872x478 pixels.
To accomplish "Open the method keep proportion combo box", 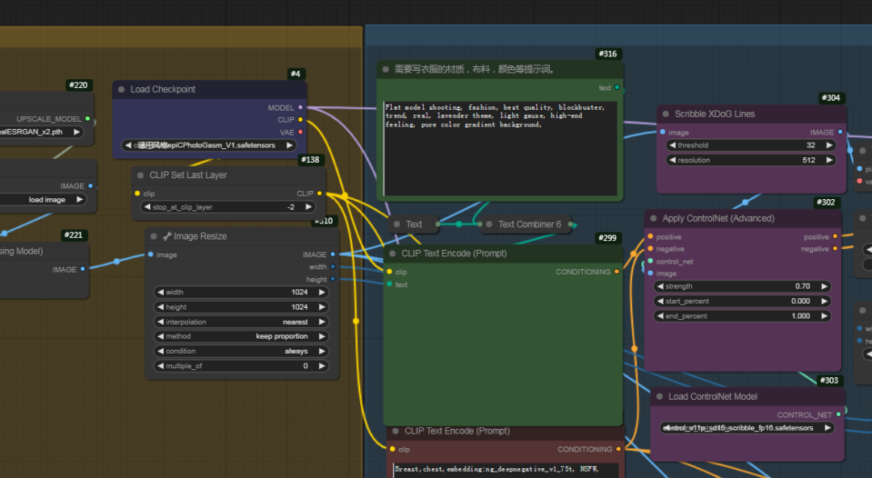I will 241,336.
